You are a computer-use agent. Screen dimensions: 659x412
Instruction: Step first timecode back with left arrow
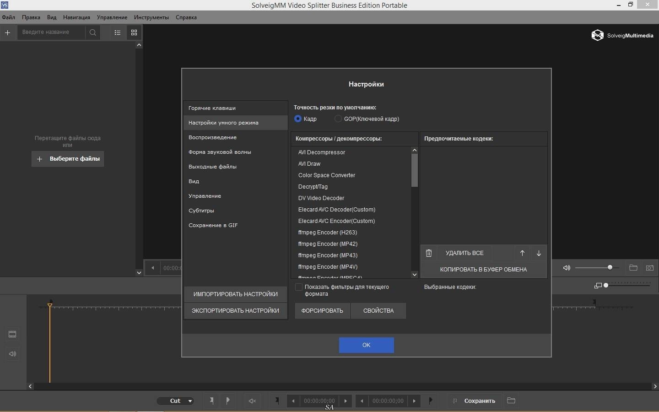pyautogui.click(x=293, y=401)
